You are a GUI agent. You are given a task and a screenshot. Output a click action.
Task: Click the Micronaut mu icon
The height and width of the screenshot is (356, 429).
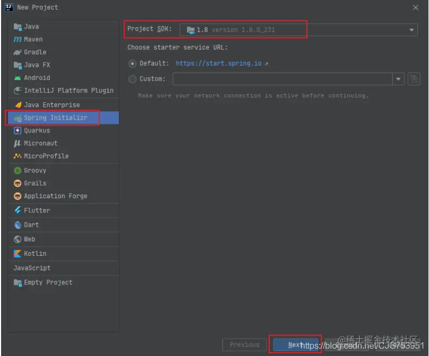click(x=18, y=143)
